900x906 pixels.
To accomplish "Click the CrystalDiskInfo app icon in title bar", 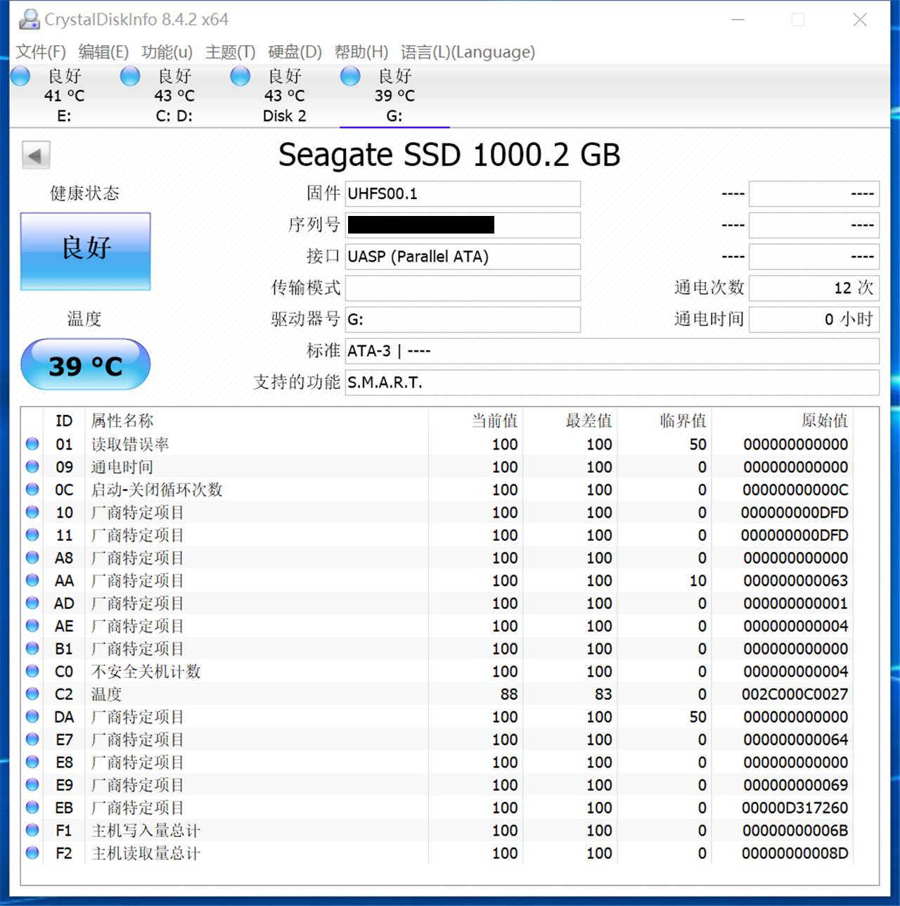I will (29, 20).
